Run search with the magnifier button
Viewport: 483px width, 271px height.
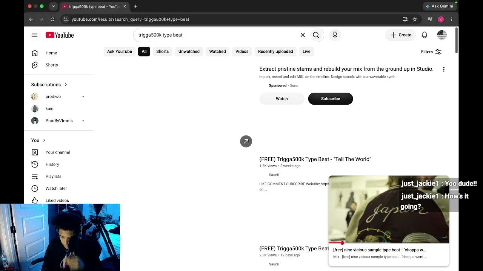coord(316,35)
